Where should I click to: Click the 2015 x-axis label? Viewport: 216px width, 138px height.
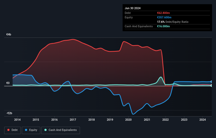[x=36, y=120]
